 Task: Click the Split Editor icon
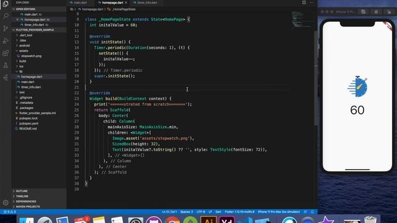(304, 2)
